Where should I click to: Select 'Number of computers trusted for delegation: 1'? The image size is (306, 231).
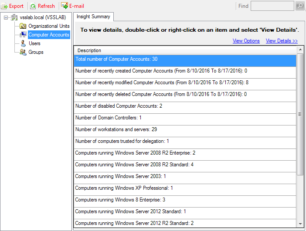pos(185,143)
